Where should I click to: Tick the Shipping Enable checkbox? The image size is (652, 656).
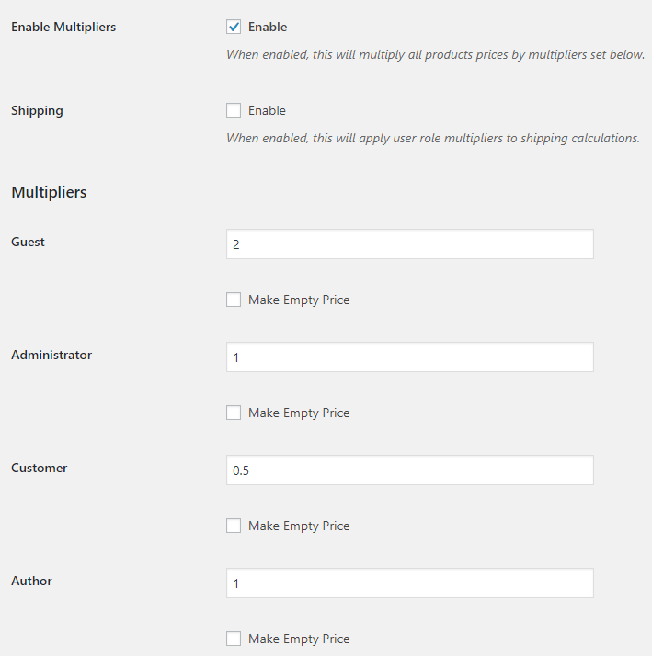[x=234, y=110]
